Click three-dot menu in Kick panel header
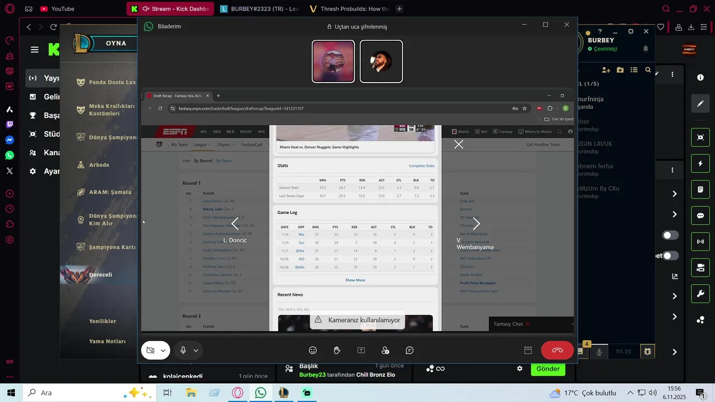715x402 pixels. pos(673,74)
